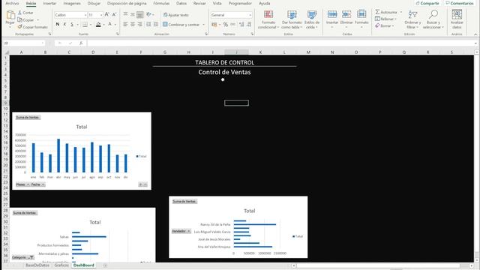Click the text orientation icon
480x270 pixels.
point(148,14)
